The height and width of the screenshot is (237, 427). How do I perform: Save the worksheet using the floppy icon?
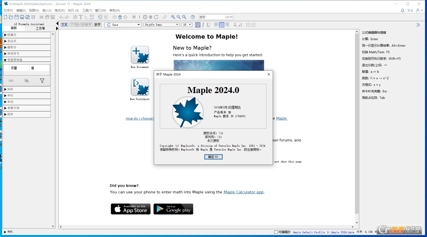pyautogui.click(x=17, y=17)
